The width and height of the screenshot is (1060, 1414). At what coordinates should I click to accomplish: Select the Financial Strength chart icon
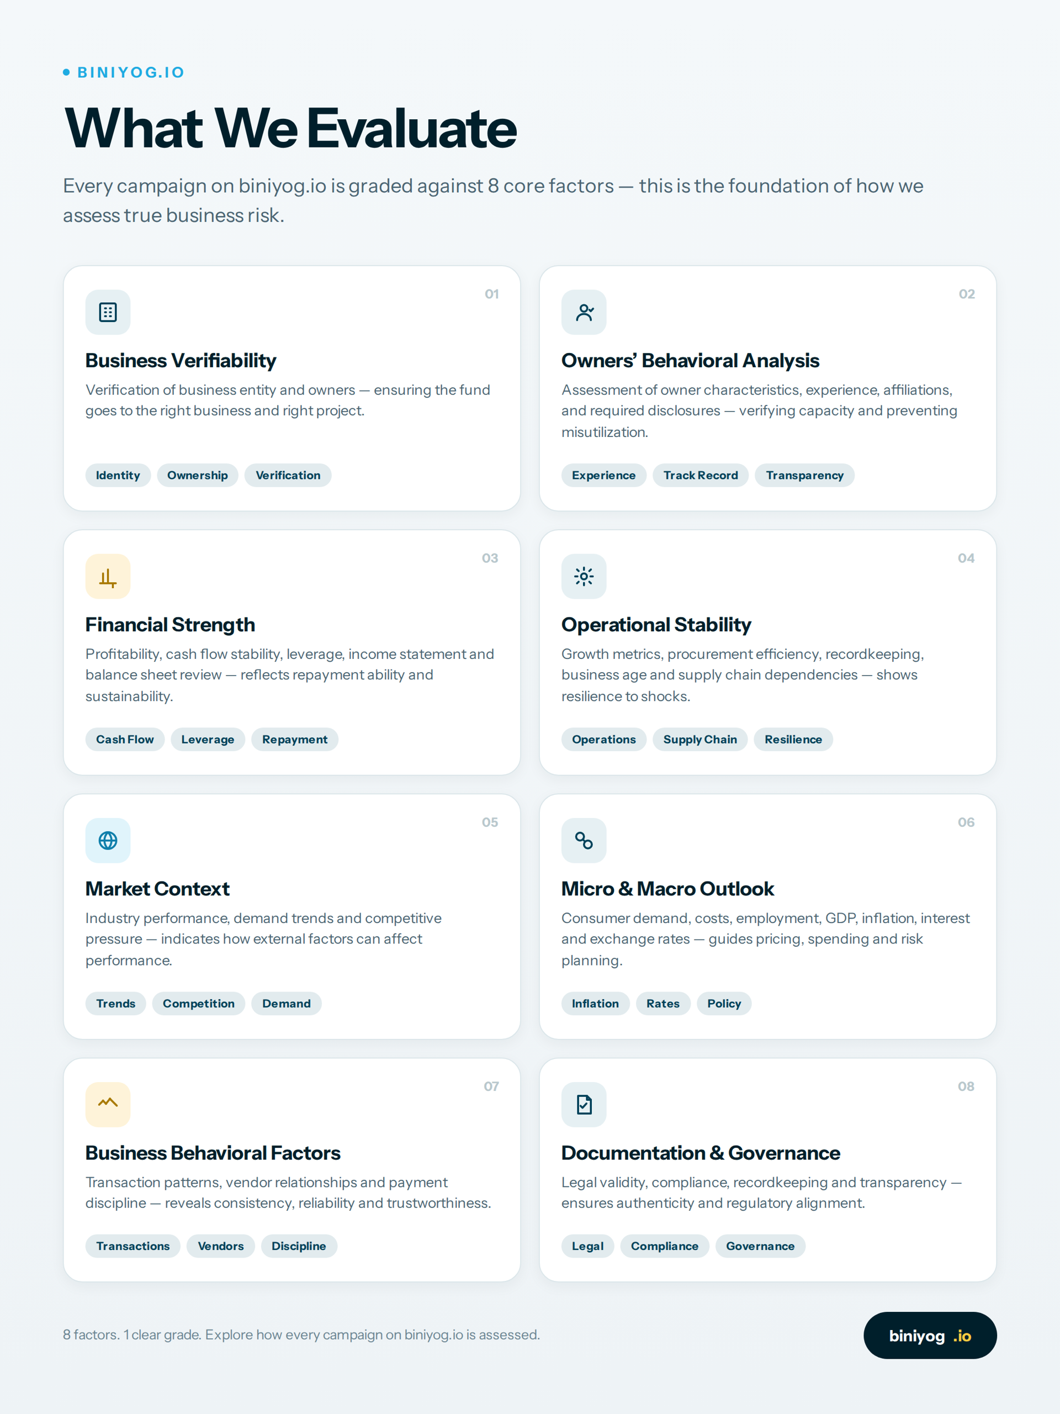click(x=108, y=576)
